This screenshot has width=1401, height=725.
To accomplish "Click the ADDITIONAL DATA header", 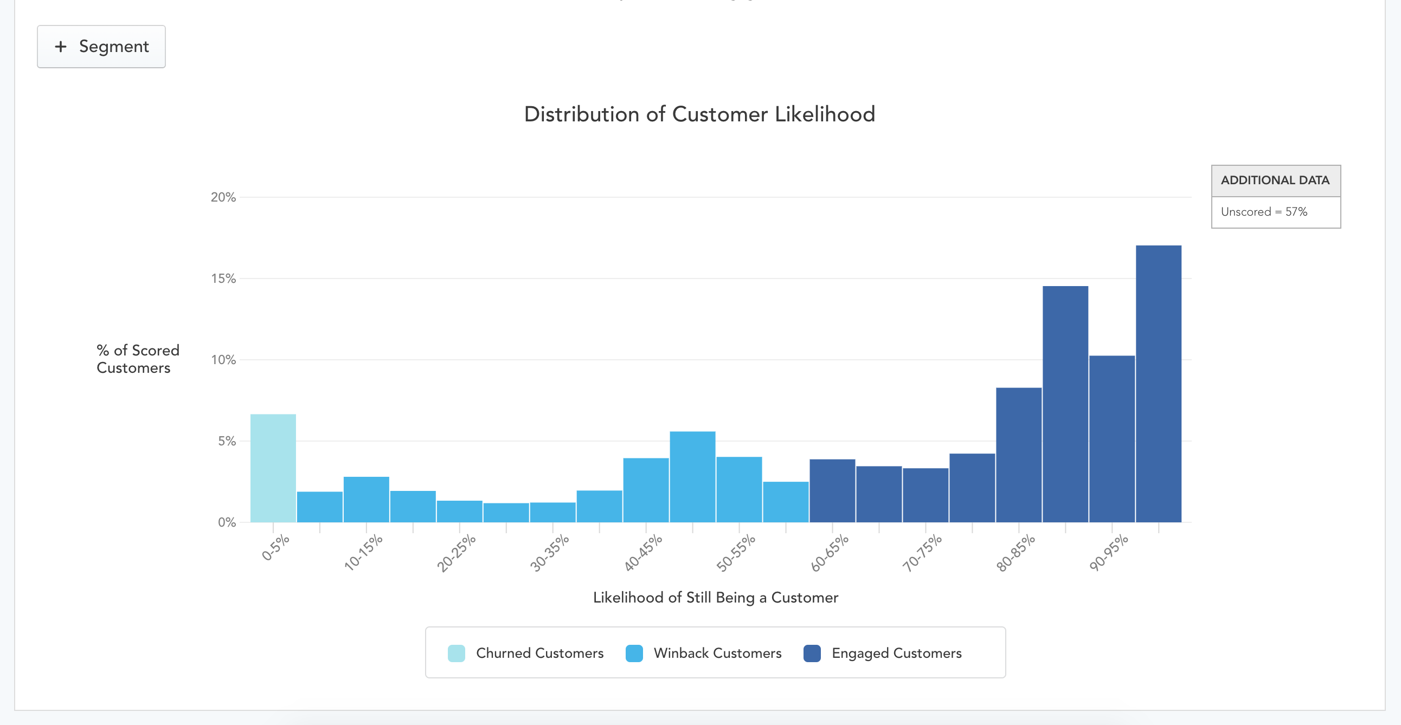I will [1276, 180].
